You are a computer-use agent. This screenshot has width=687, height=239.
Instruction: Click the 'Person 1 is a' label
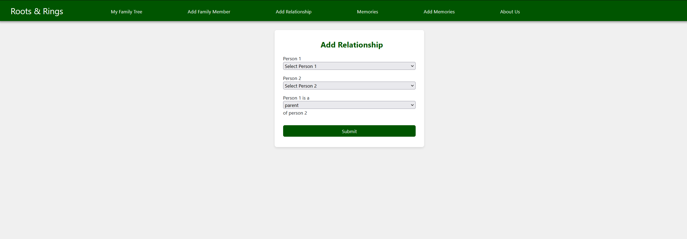(x=296, y=98)
